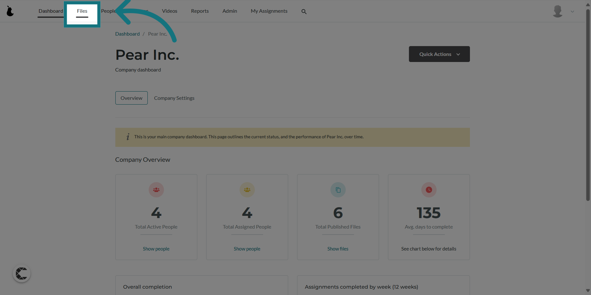Open the Admin nav item
Screen dimensions: 591x295
230,11
